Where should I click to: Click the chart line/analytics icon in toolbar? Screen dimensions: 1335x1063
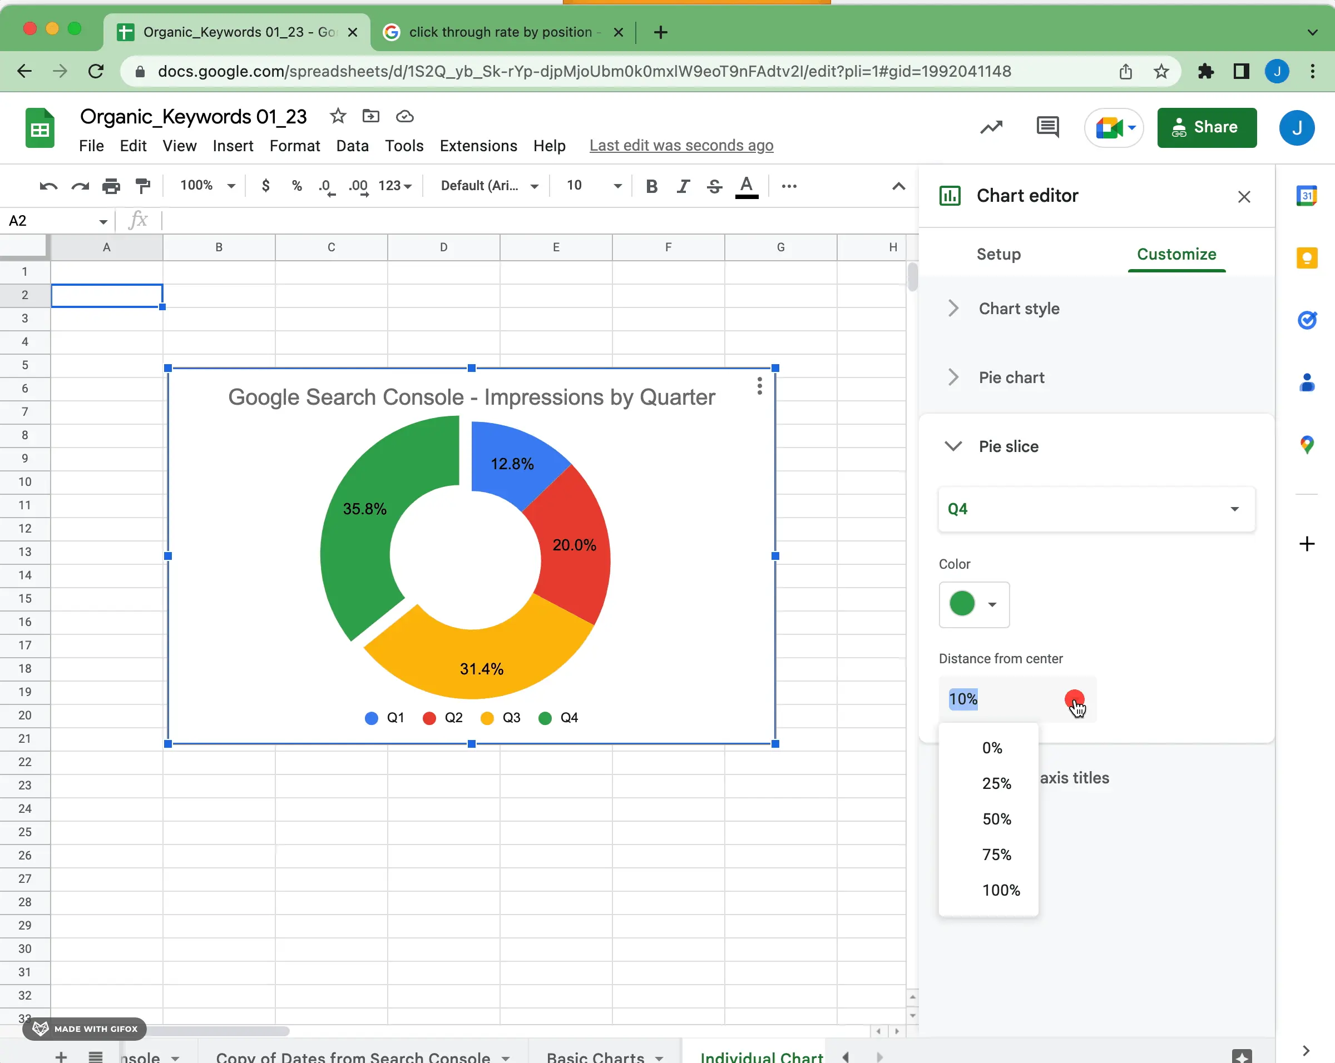tap(991, 127)
